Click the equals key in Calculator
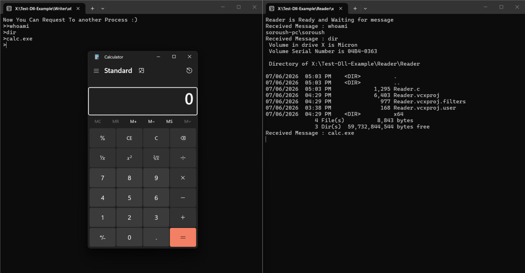The height and width of the screenshot is (273, 525). [x=183, y=237]
